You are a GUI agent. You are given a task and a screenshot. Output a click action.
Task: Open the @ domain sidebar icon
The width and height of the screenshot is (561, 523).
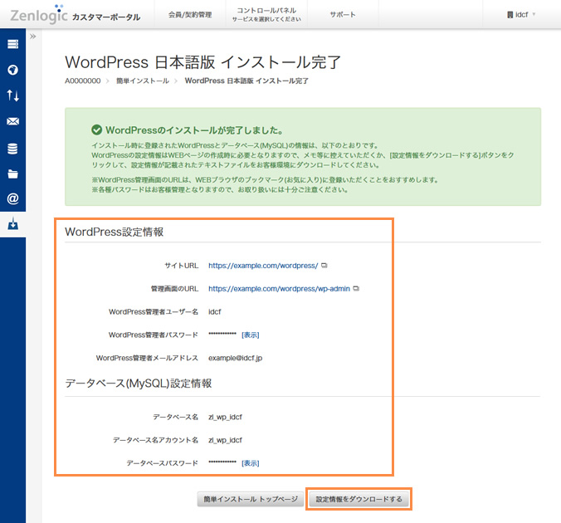[13, 198]
